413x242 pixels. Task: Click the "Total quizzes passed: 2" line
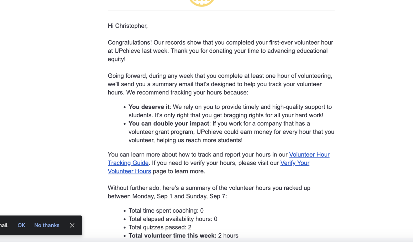pyautogui.click(x=160, y=227)
